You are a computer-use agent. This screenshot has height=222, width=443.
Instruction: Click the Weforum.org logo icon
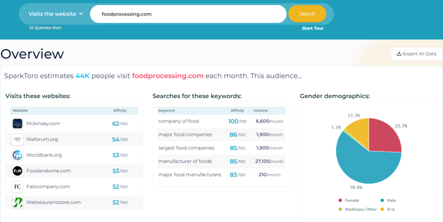pyautogui.click(x=17, y=139)
